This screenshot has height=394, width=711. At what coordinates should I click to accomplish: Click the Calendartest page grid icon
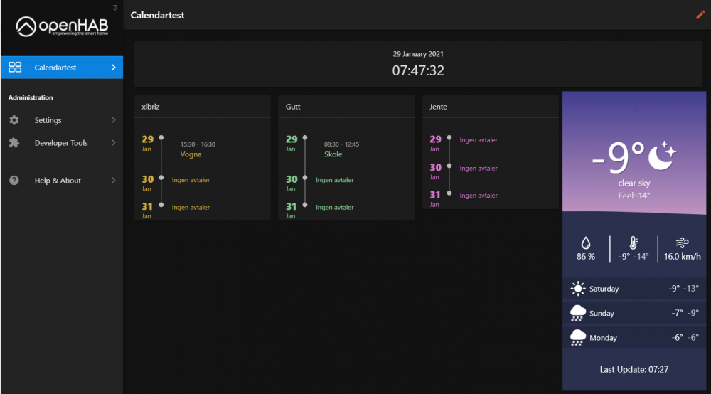click(x=15, y=68)
